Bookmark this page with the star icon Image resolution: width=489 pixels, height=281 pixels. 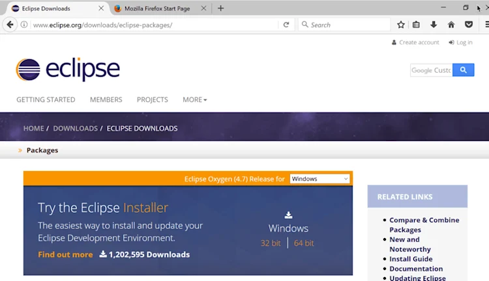point(401,25)
